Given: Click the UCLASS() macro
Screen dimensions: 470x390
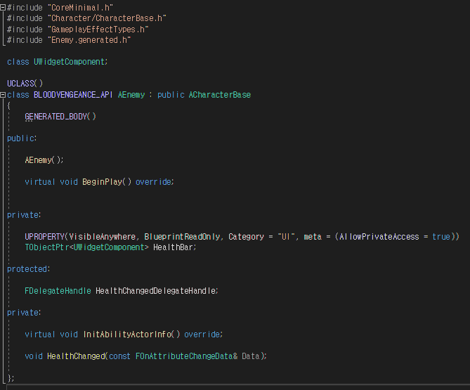Looking at the screenshot, I should tap(25, 84).
